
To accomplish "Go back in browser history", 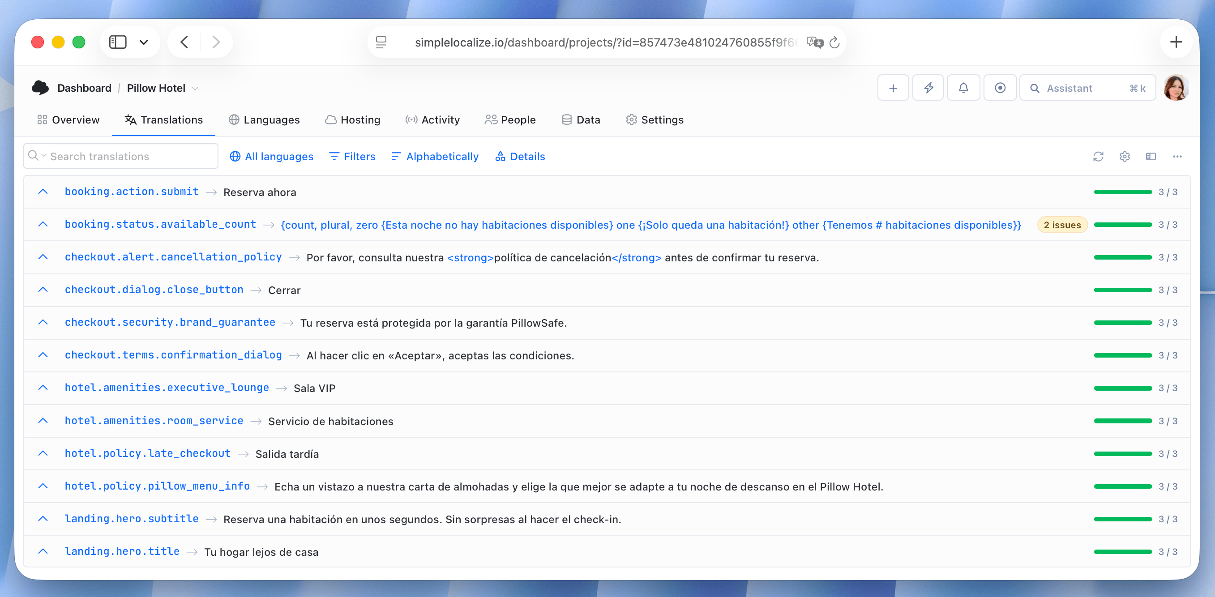I will pyautogui.click(x=184, y=42).
